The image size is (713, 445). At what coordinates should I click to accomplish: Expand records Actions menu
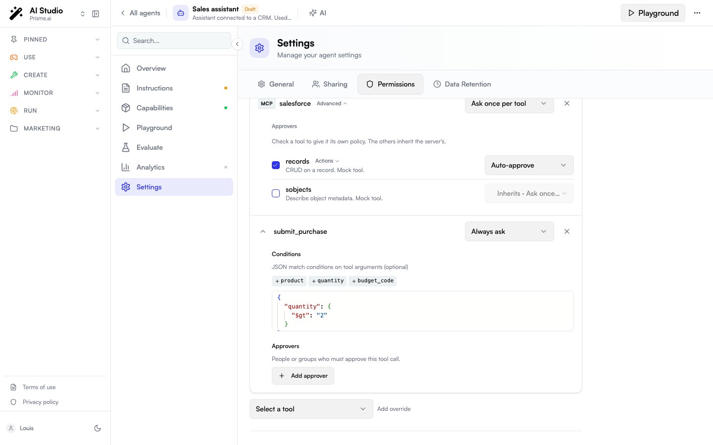tap(327, 161)
